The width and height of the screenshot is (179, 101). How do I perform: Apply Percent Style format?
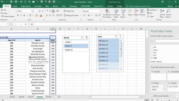[89, 15]
